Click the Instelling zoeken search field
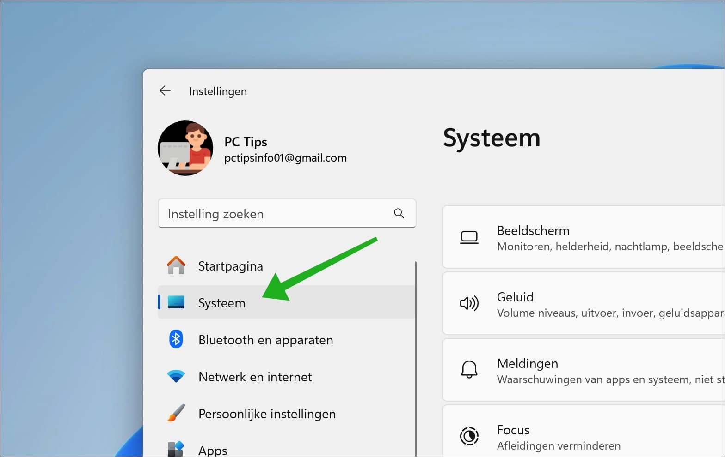Viewport: 725px width, 457px height. (x=287, y=214)
